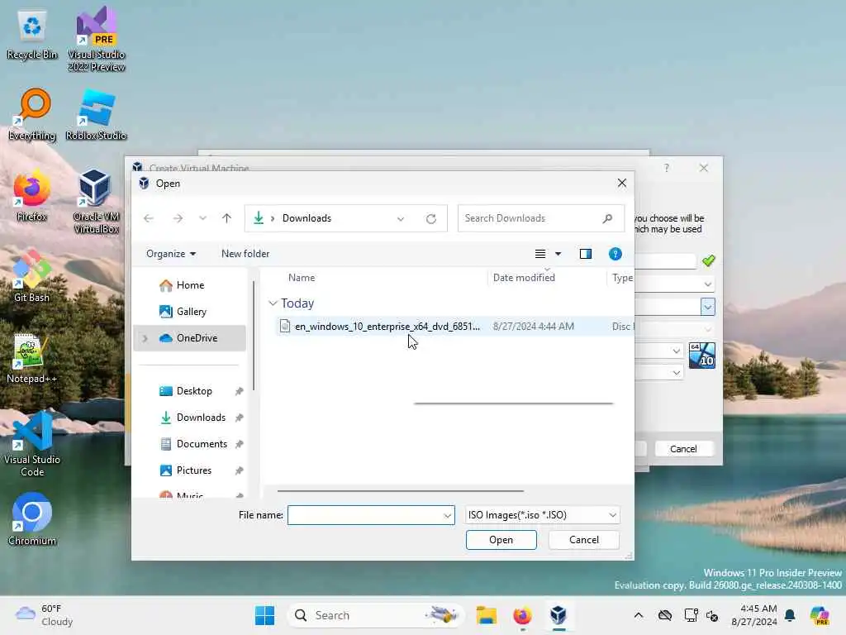Open Git Bash desktop shortcut

point(32,277)
